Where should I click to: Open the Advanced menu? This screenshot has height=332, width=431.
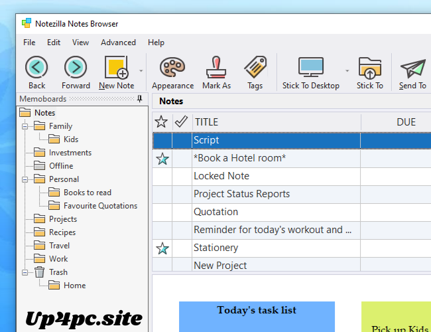(x=118, y=42)
